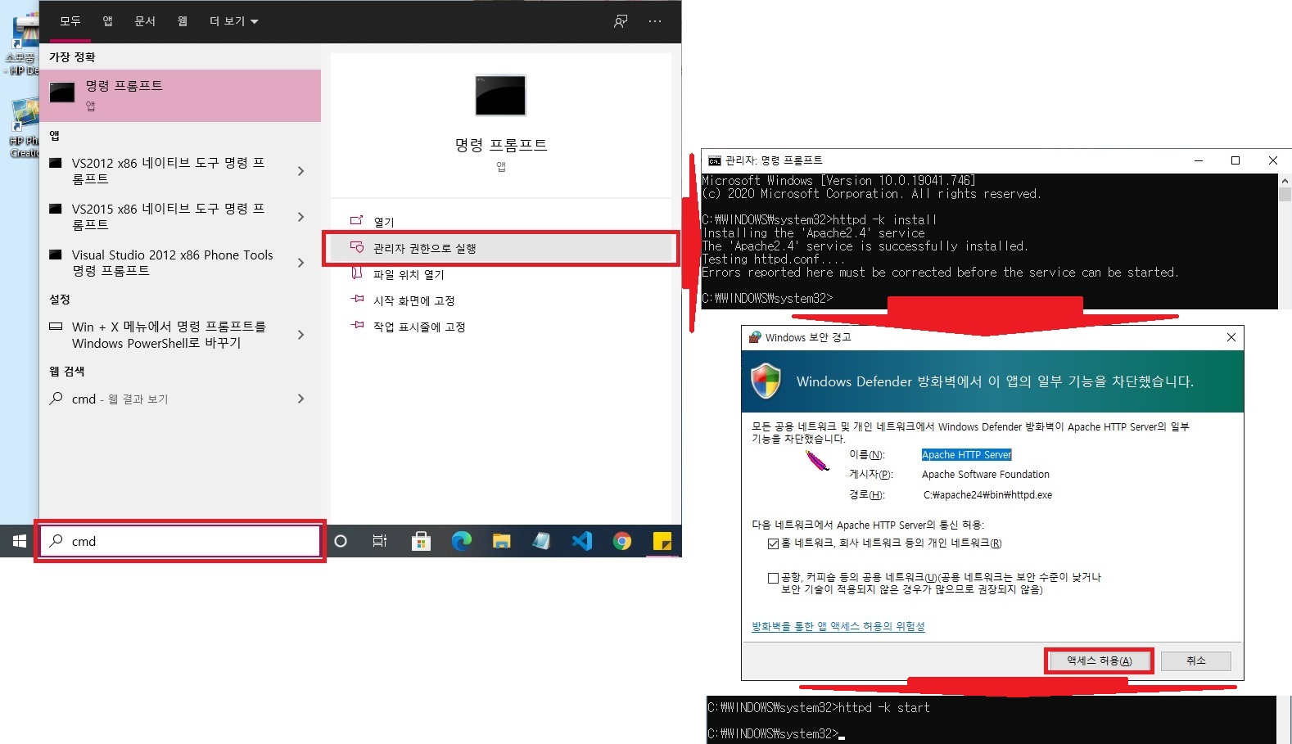The image size is (1292, 744).
Task: Click the VS2015 x86 네이티브 도구 result
Action: (168, 217)
